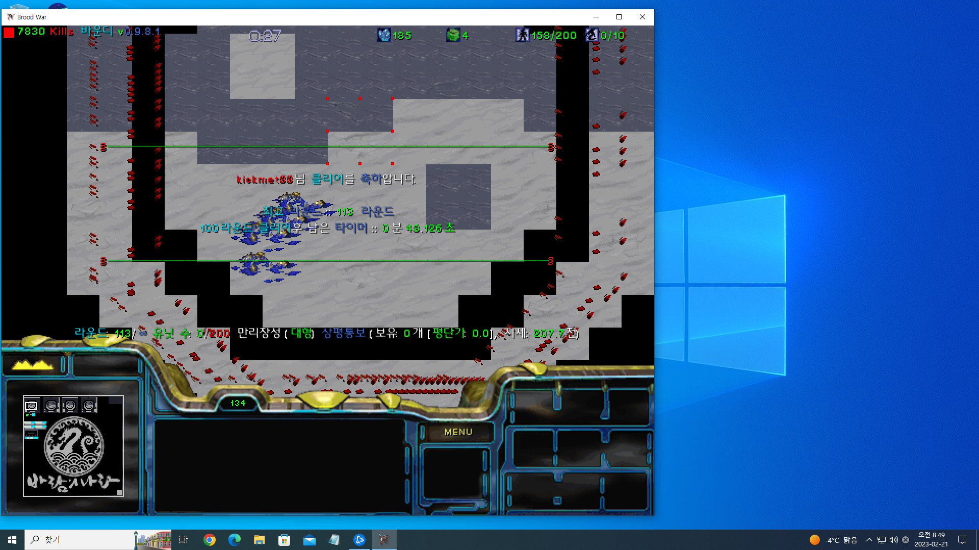Click the second supply icon showing 0/10

(x=592, y=35)
